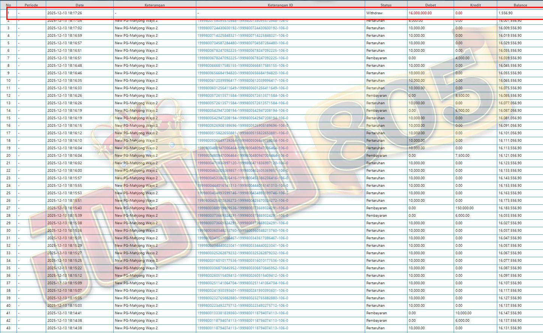543x333 pixels.
Task: Open the Keterangan ID link in row 3
Action: (243, 28)
